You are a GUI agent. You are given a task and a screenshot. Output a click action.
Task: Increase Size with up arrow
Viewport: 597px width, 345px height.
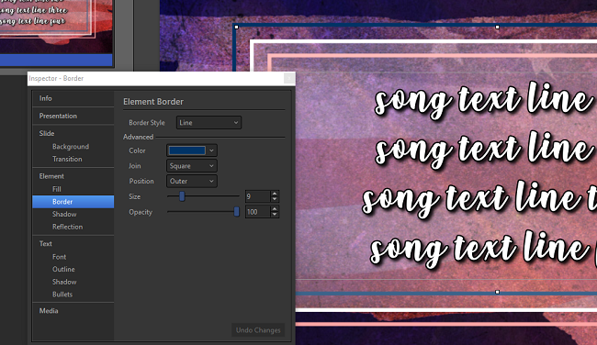click(x=275, y=194)
